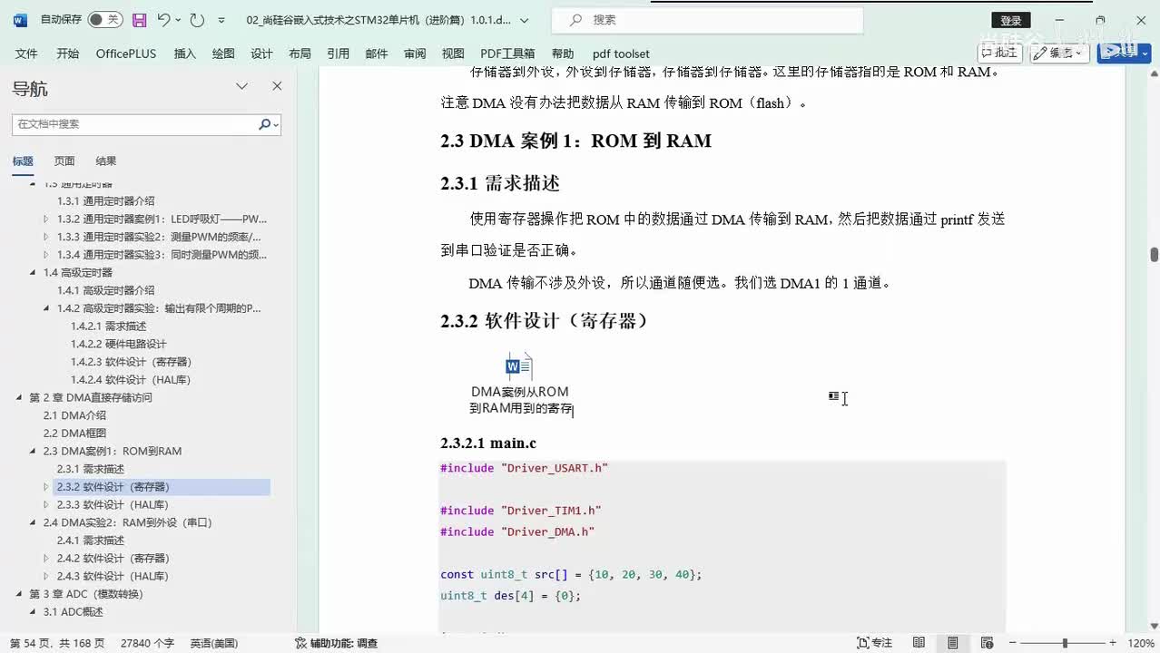Open the 布局 ribbon tab

point(300,54)
